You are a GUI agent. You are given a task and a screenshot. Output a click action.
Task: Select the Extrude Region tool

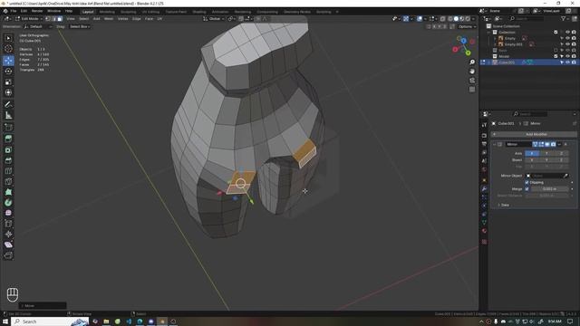pyautogui.click(x=8, y=139)
